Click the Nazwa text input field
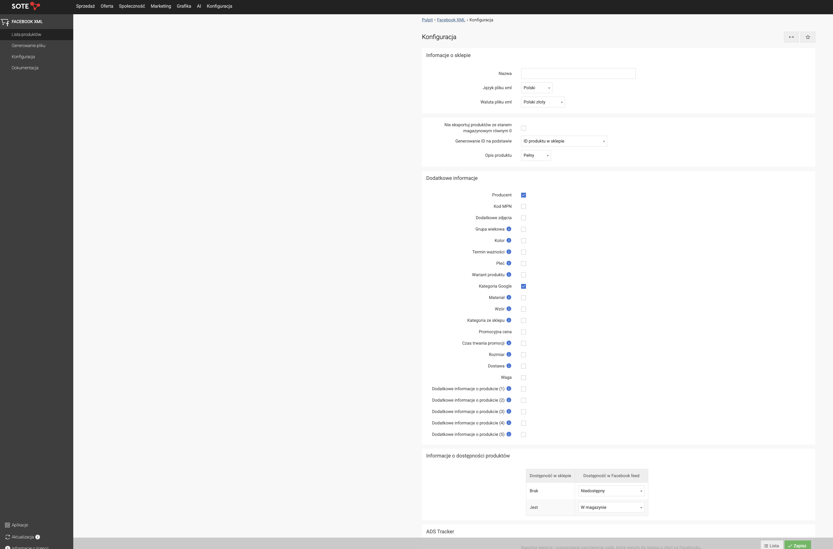The height and width of the screenshot is (549, 833). 578,74
